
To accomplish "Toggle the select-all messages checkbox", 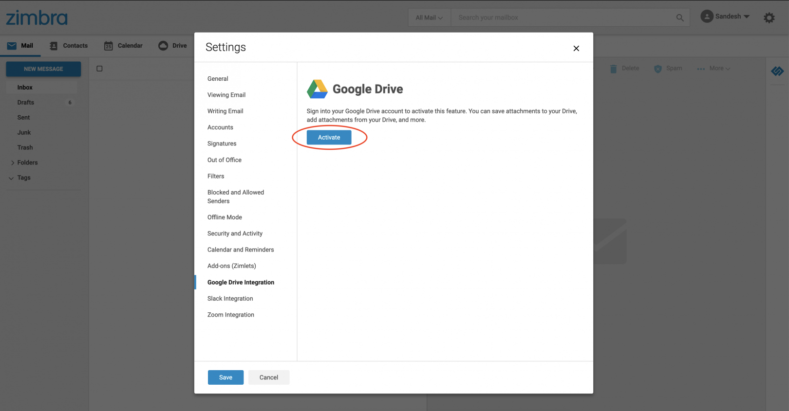I will click(99, 69).
